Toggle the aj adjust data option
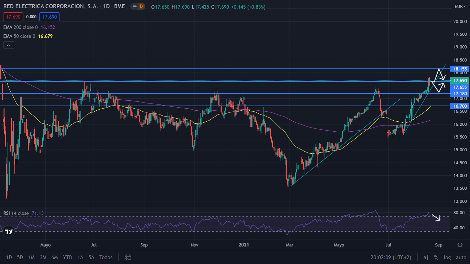The height and width of the screenshot is (264, 470). [x=426, y=257]
